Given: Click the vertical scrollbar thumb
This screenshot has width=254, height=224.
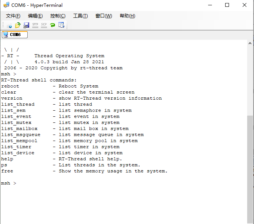Looking at the screenshot, I should [250, 169].
